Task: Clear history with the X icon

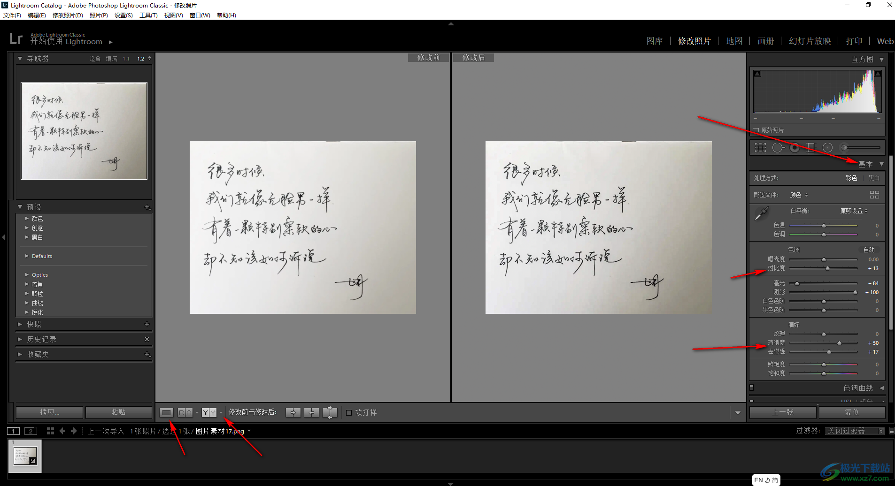Action: point(147,339)
